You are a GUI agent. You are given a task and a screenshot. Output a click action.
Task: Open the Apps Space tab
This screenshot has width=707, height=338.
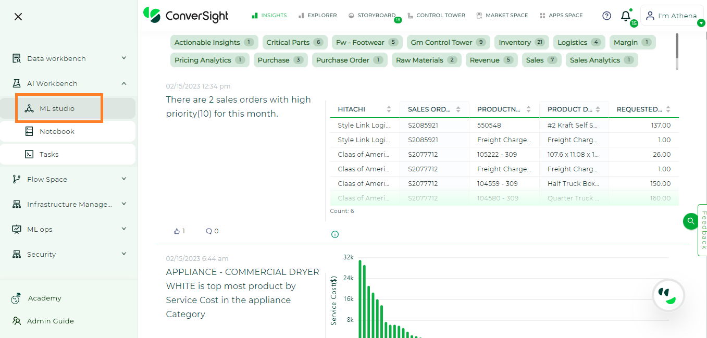click(x=561, y=16)
